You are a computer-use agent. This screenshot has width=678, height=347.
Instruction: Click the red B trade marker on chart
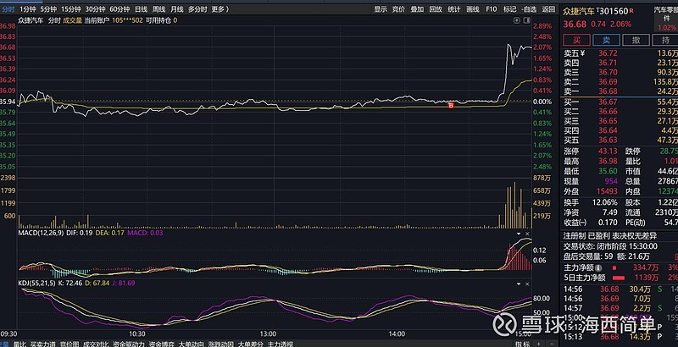click(451, 105)
